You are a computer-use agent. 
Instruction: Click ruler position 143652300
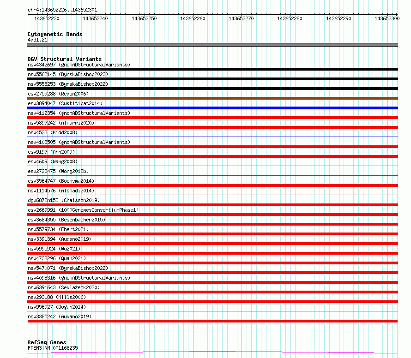tap(387, 18)
